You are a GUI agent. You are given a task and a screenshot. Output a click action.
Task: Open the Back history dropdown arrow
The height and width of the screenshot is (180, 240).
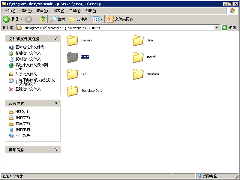click(x=22, y=19)
